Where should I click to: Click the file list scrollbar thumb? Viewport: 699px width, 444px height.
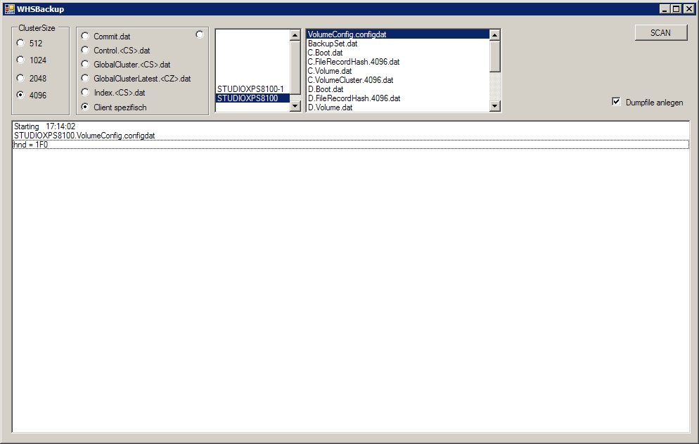[495, 56]
